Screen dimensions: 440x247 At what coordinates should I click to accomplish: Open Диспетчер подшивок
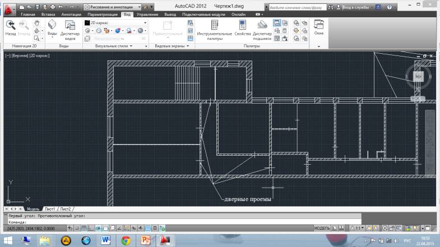tap(262, 28)
